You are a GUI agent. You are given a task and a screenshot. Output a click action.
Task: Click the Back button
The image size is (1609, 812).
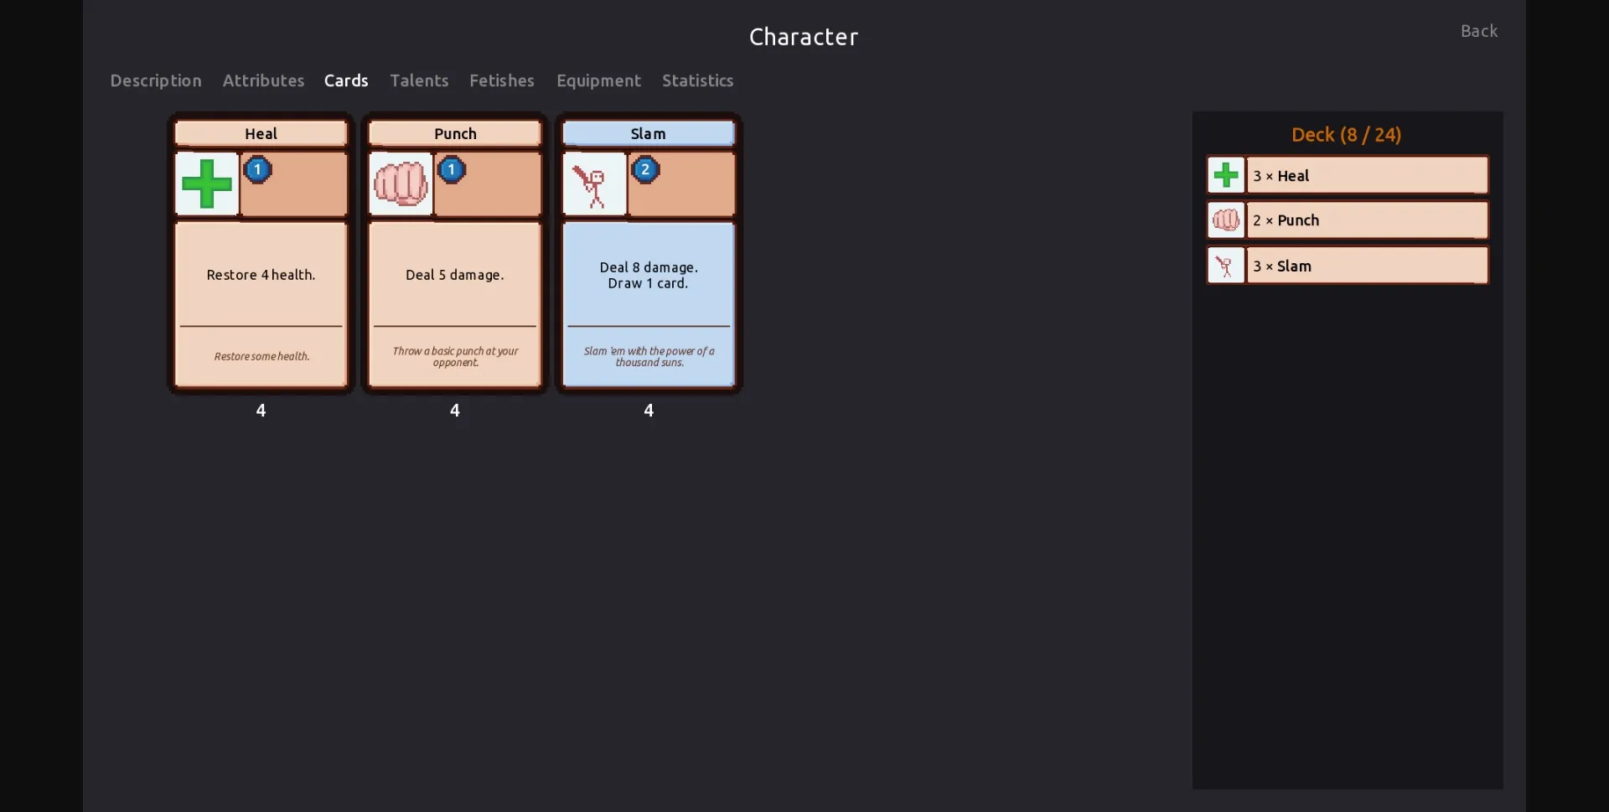point(1478,30)
